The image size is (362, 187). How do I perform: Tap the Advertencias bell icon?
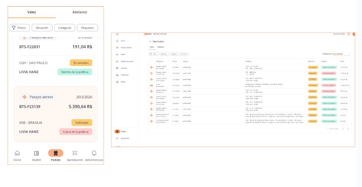[x=94, y=153]
